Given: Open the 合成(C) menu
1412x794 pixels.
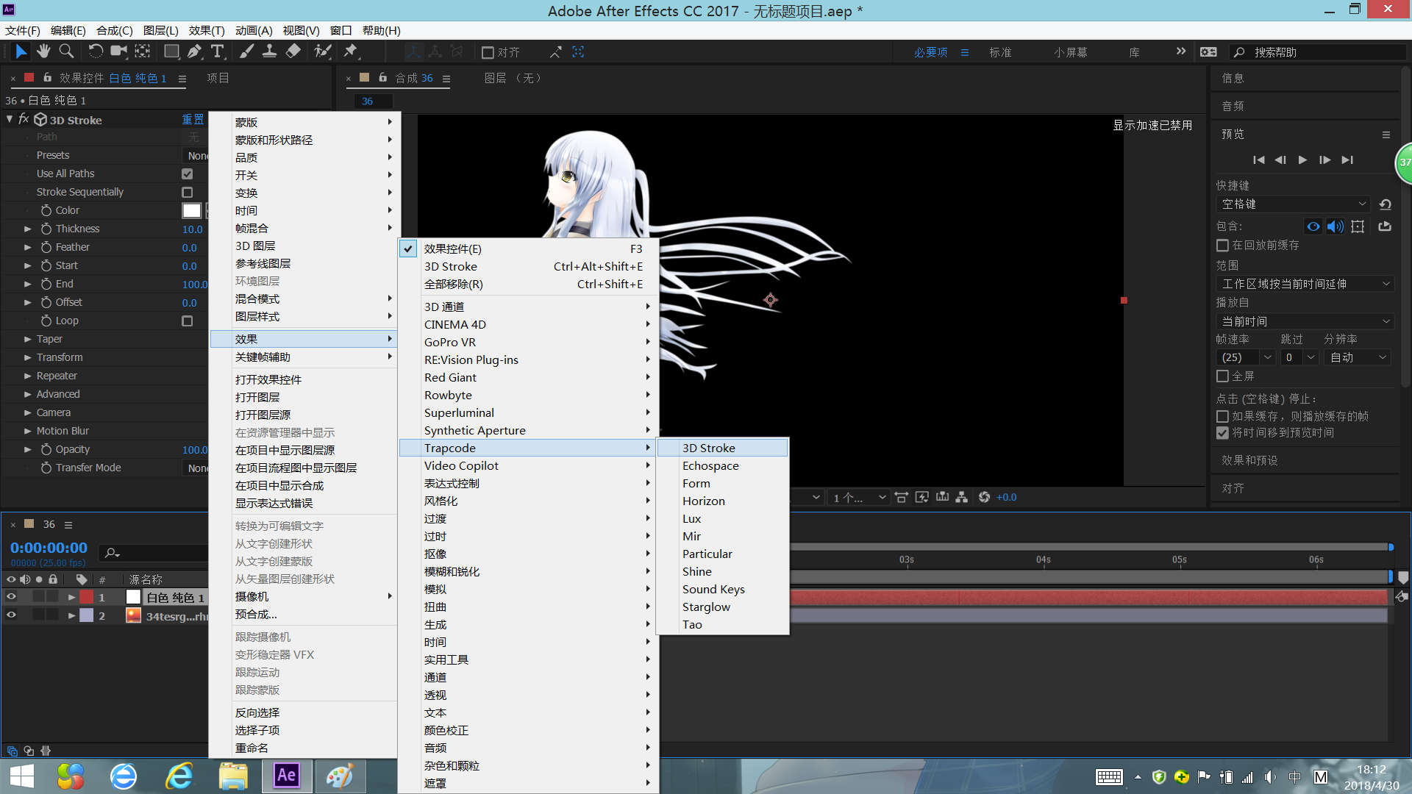Looking at the screenshot, I should click(x=114, y=30).
